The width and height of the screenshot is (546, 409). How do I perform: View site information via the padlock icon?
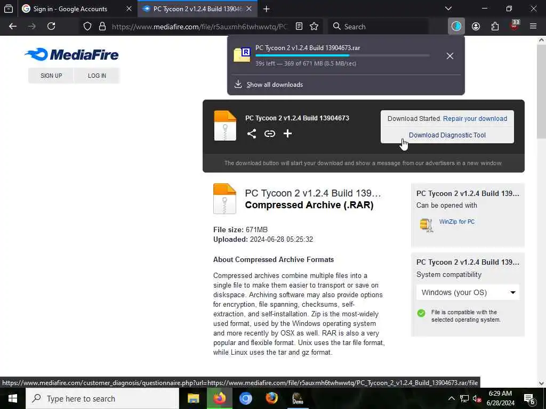click(102, 27)
